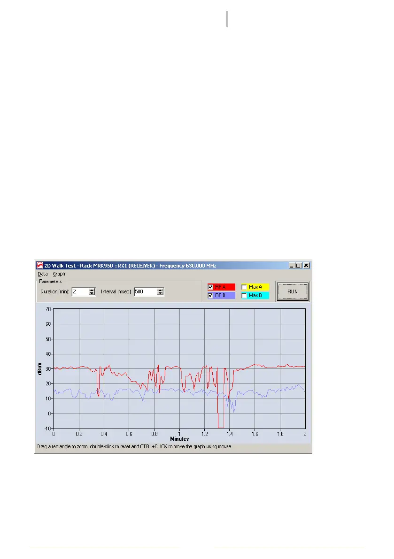Uncheck the RF A checkbox
The image size is (394, 559).
tap(210, 287)
